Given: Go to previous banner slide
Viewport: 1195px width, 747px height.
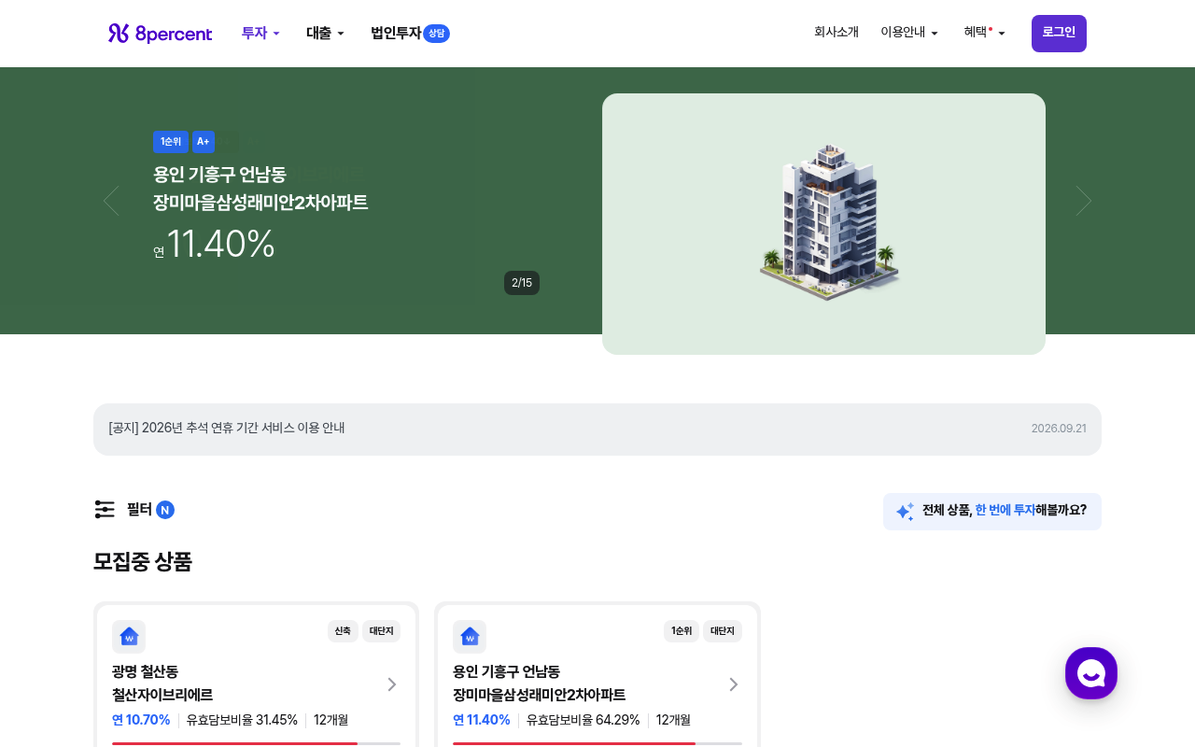Looking at the screenshot, I should point(111,201).
